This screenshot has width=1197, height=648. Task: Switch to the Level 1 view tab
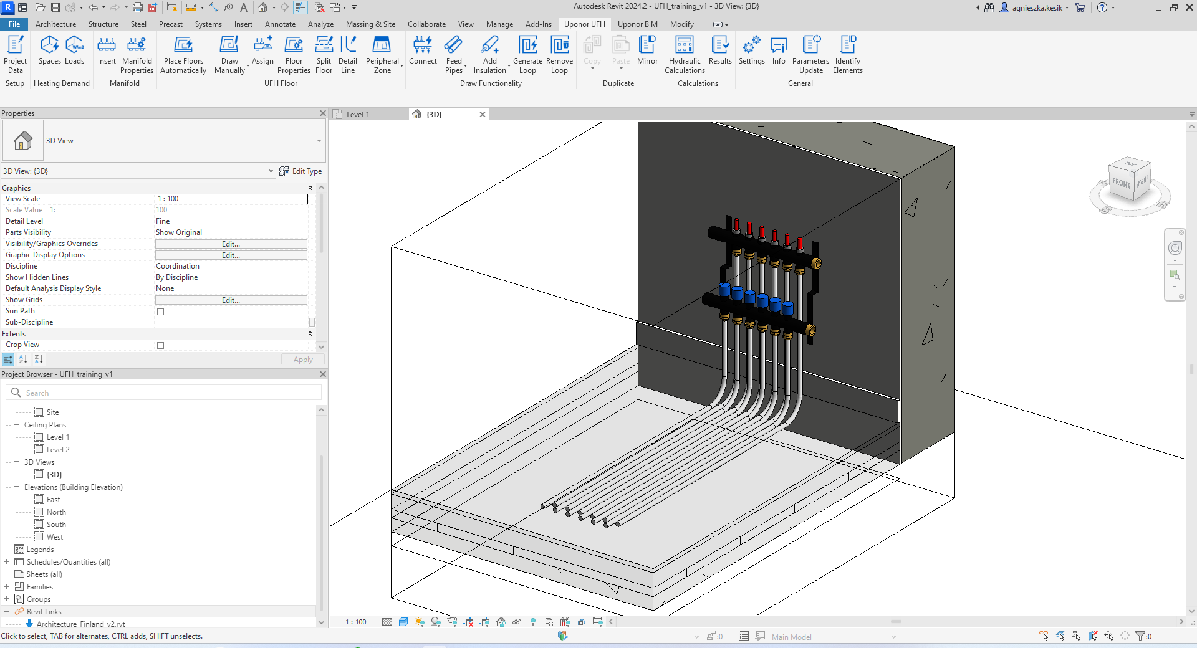click(x=358, y=115)
